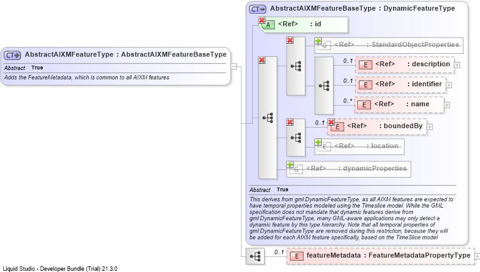
Task: Select the 'AbstractAIXMFeatureBaseType : DynamicFeatureType' title
Action: pyautogui.click(x=362, y=9)
